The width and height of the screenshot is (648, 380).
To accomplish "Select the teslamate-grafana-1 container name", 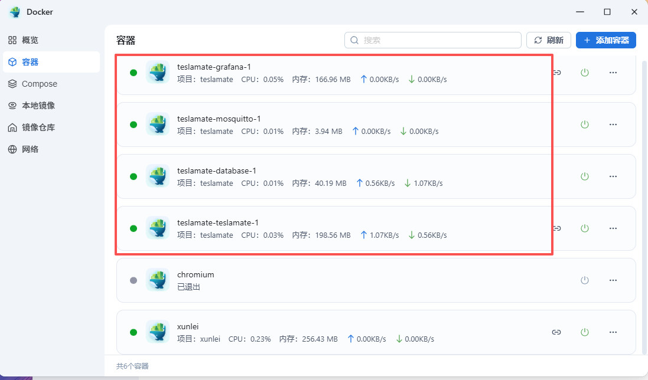I will click(214, 67).
